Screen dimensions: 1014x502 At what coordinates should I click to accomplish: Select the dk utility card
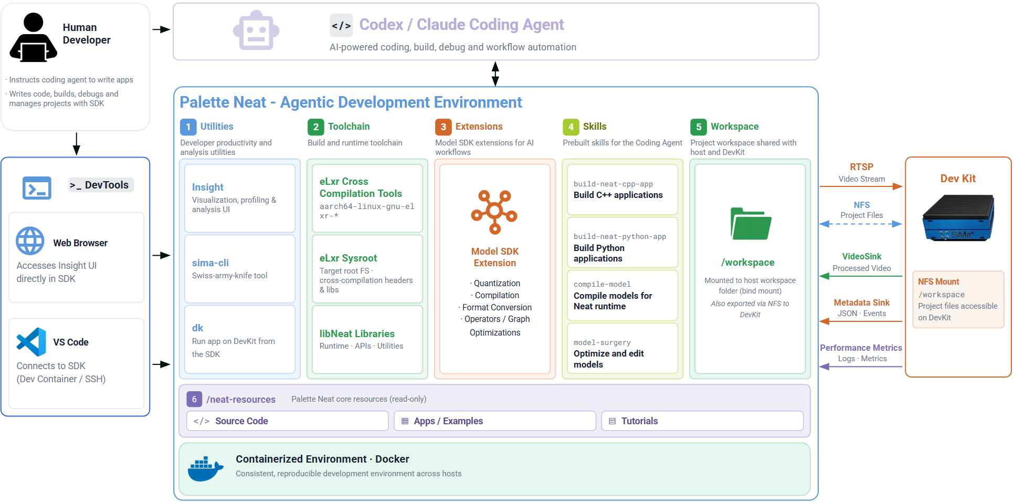click(240, 339)
